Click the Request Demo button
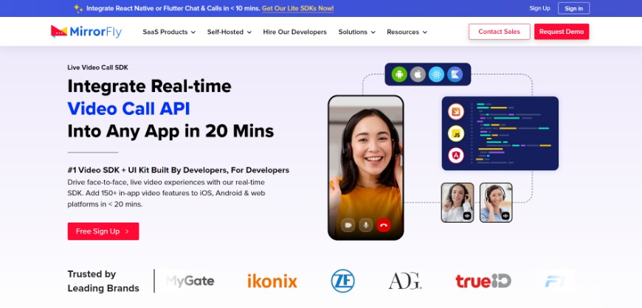642x308 pixels. (x=562, y=32)
